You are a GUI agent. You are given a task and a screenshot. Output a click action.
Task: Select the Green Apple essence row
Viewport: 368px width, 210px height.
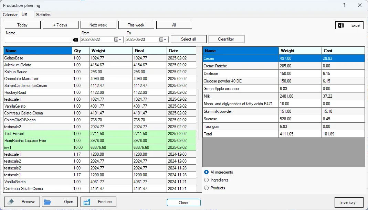(x=284, y=89)
